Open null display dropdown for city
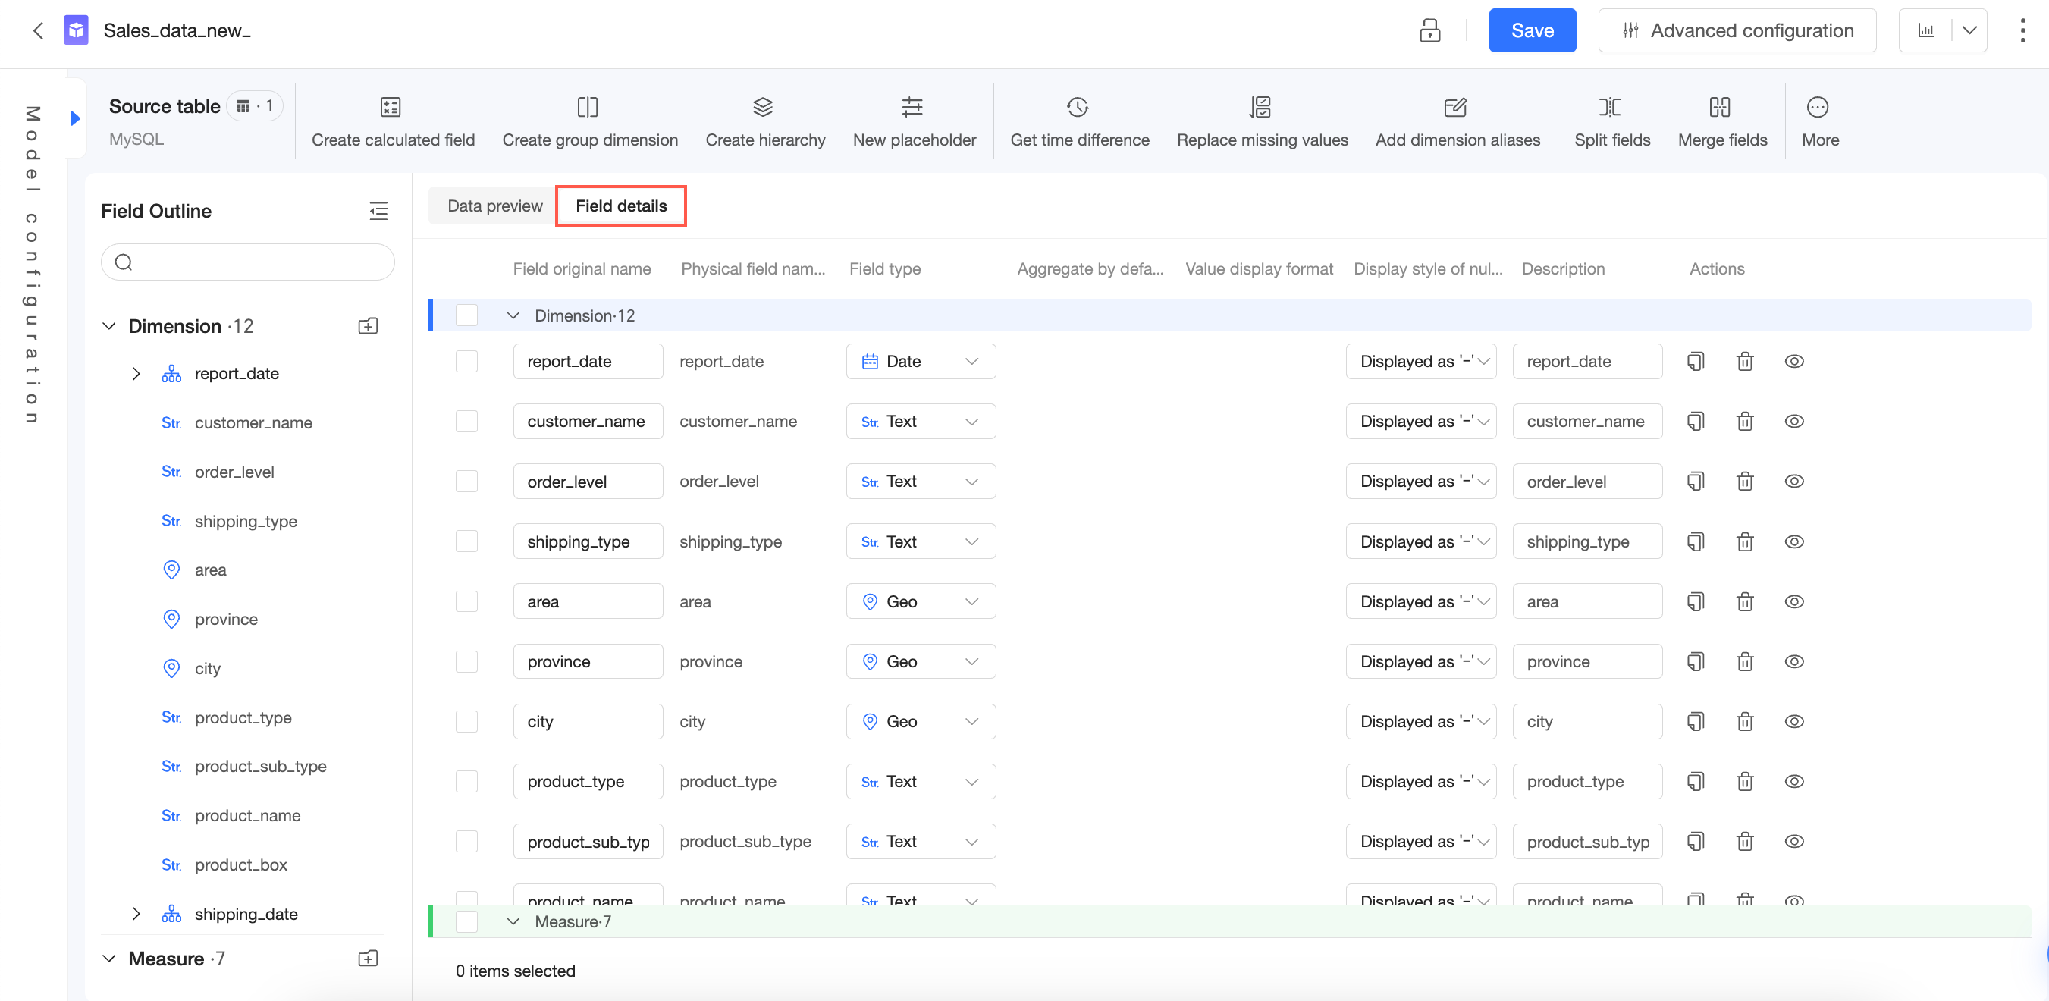This screenshot has width=2049, height=1001. [x=1420, y=722]
